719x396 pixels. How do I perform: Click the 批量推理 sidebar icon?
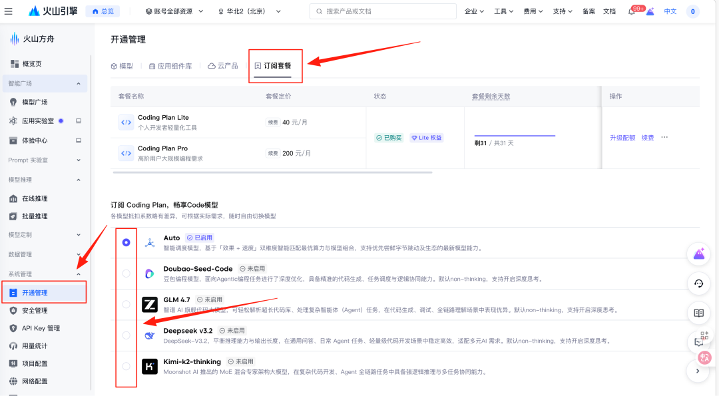(x=13, y=216)
